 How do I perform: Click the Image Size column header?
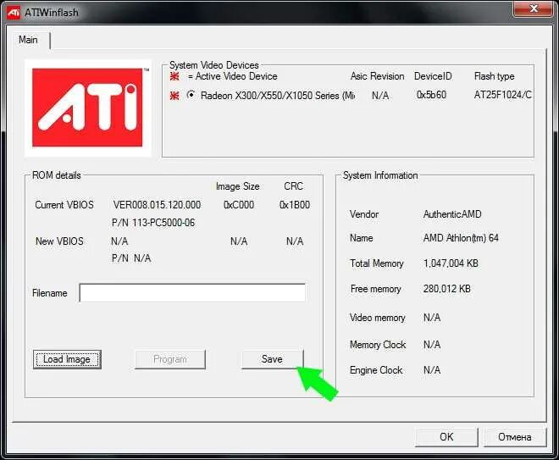[x=238, y=186]
